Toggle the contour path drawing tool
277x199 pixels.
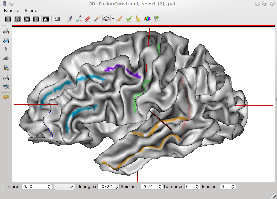(x=106, y=19)
